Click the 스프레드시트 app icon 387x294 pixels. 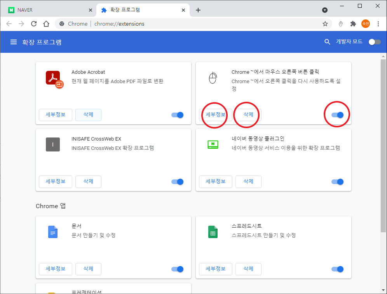pos(213,232)
